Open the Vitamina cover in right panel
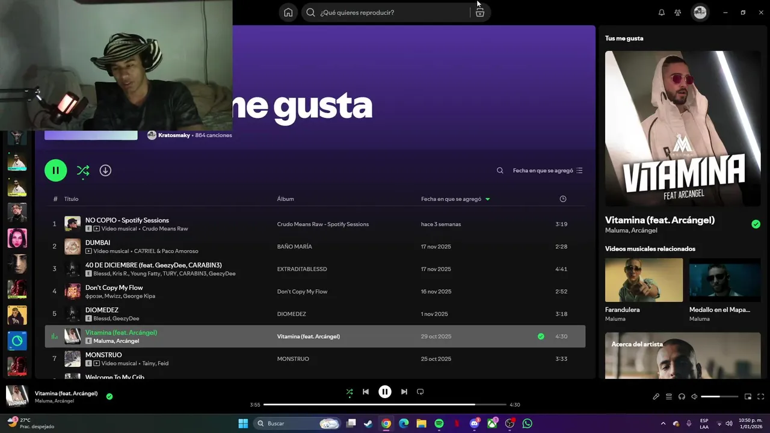Viewport: 770px width, 433px height. [x=683, y=128]
